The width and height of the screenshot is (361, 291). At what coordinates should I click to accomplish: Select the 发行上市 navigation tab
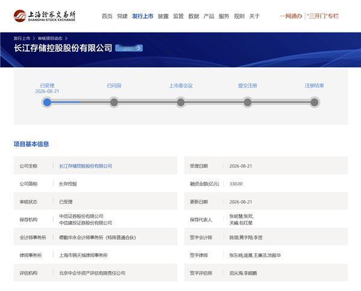pos(143,16)
